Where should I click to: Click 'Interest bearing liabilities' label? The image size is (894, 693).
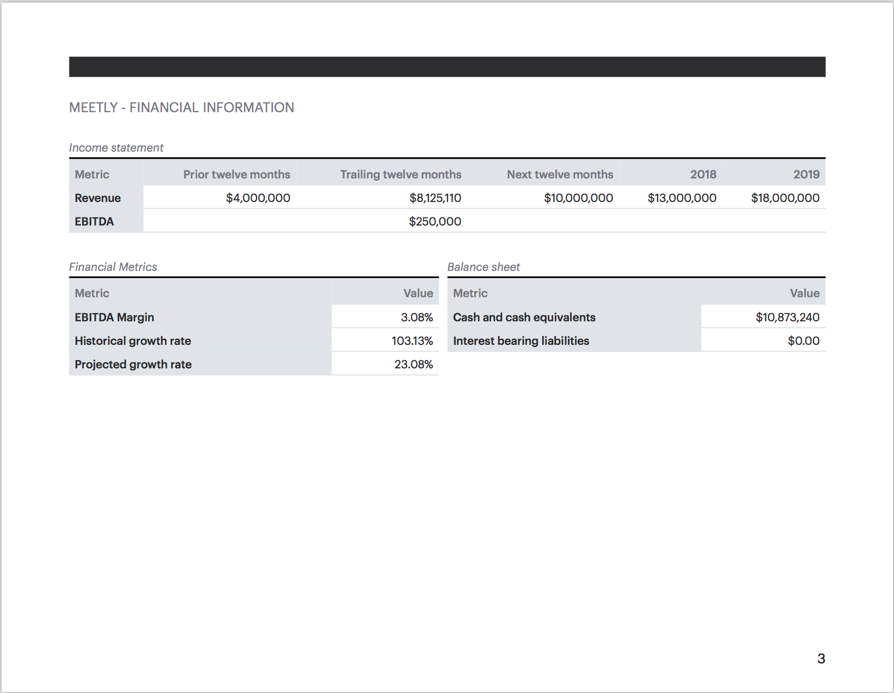pos(521,341)
